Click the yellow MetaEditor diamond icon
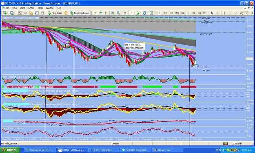Image resolution: width=255 pixels, height=153 pixels. tap(66, 13)
